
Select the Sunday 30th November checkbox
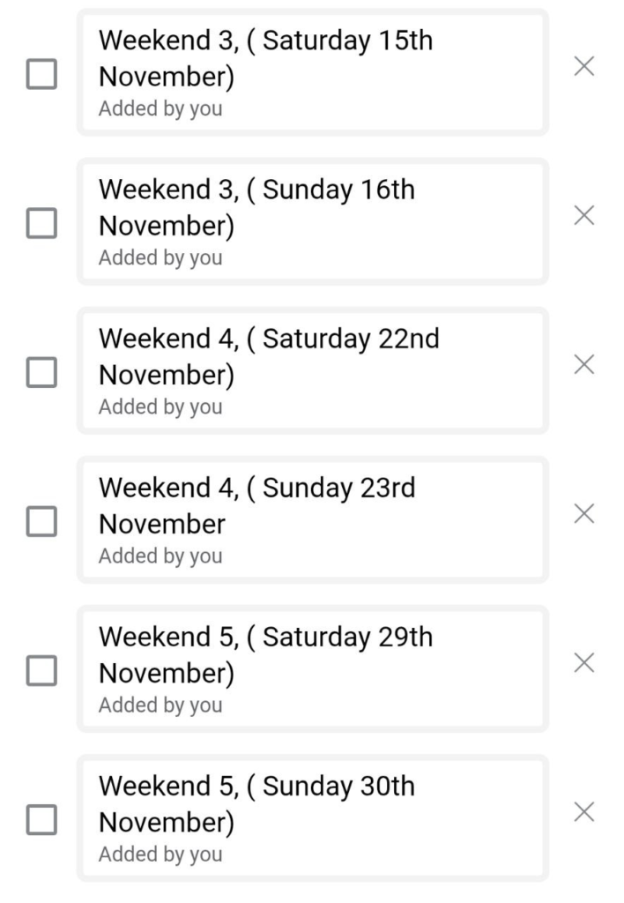pyautogui.click(x=41, y=819)
